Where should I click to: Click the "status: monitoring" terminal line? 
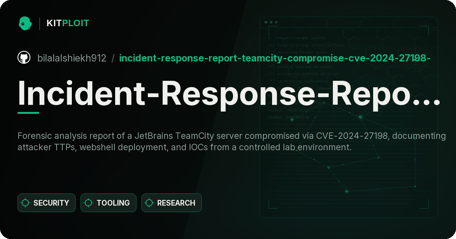(x=288, y=117)
